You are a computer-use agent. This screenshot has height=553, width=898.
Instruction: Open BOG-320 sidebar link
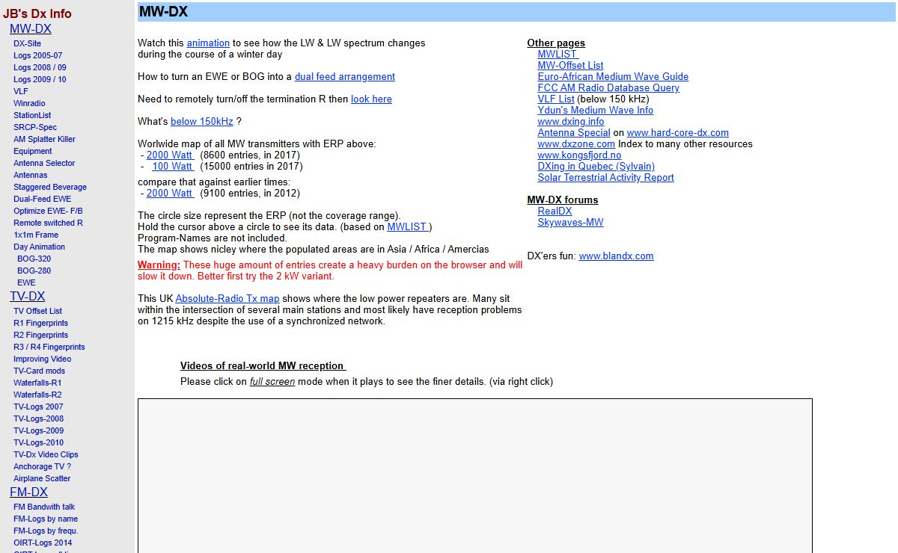tap(34, 259)
